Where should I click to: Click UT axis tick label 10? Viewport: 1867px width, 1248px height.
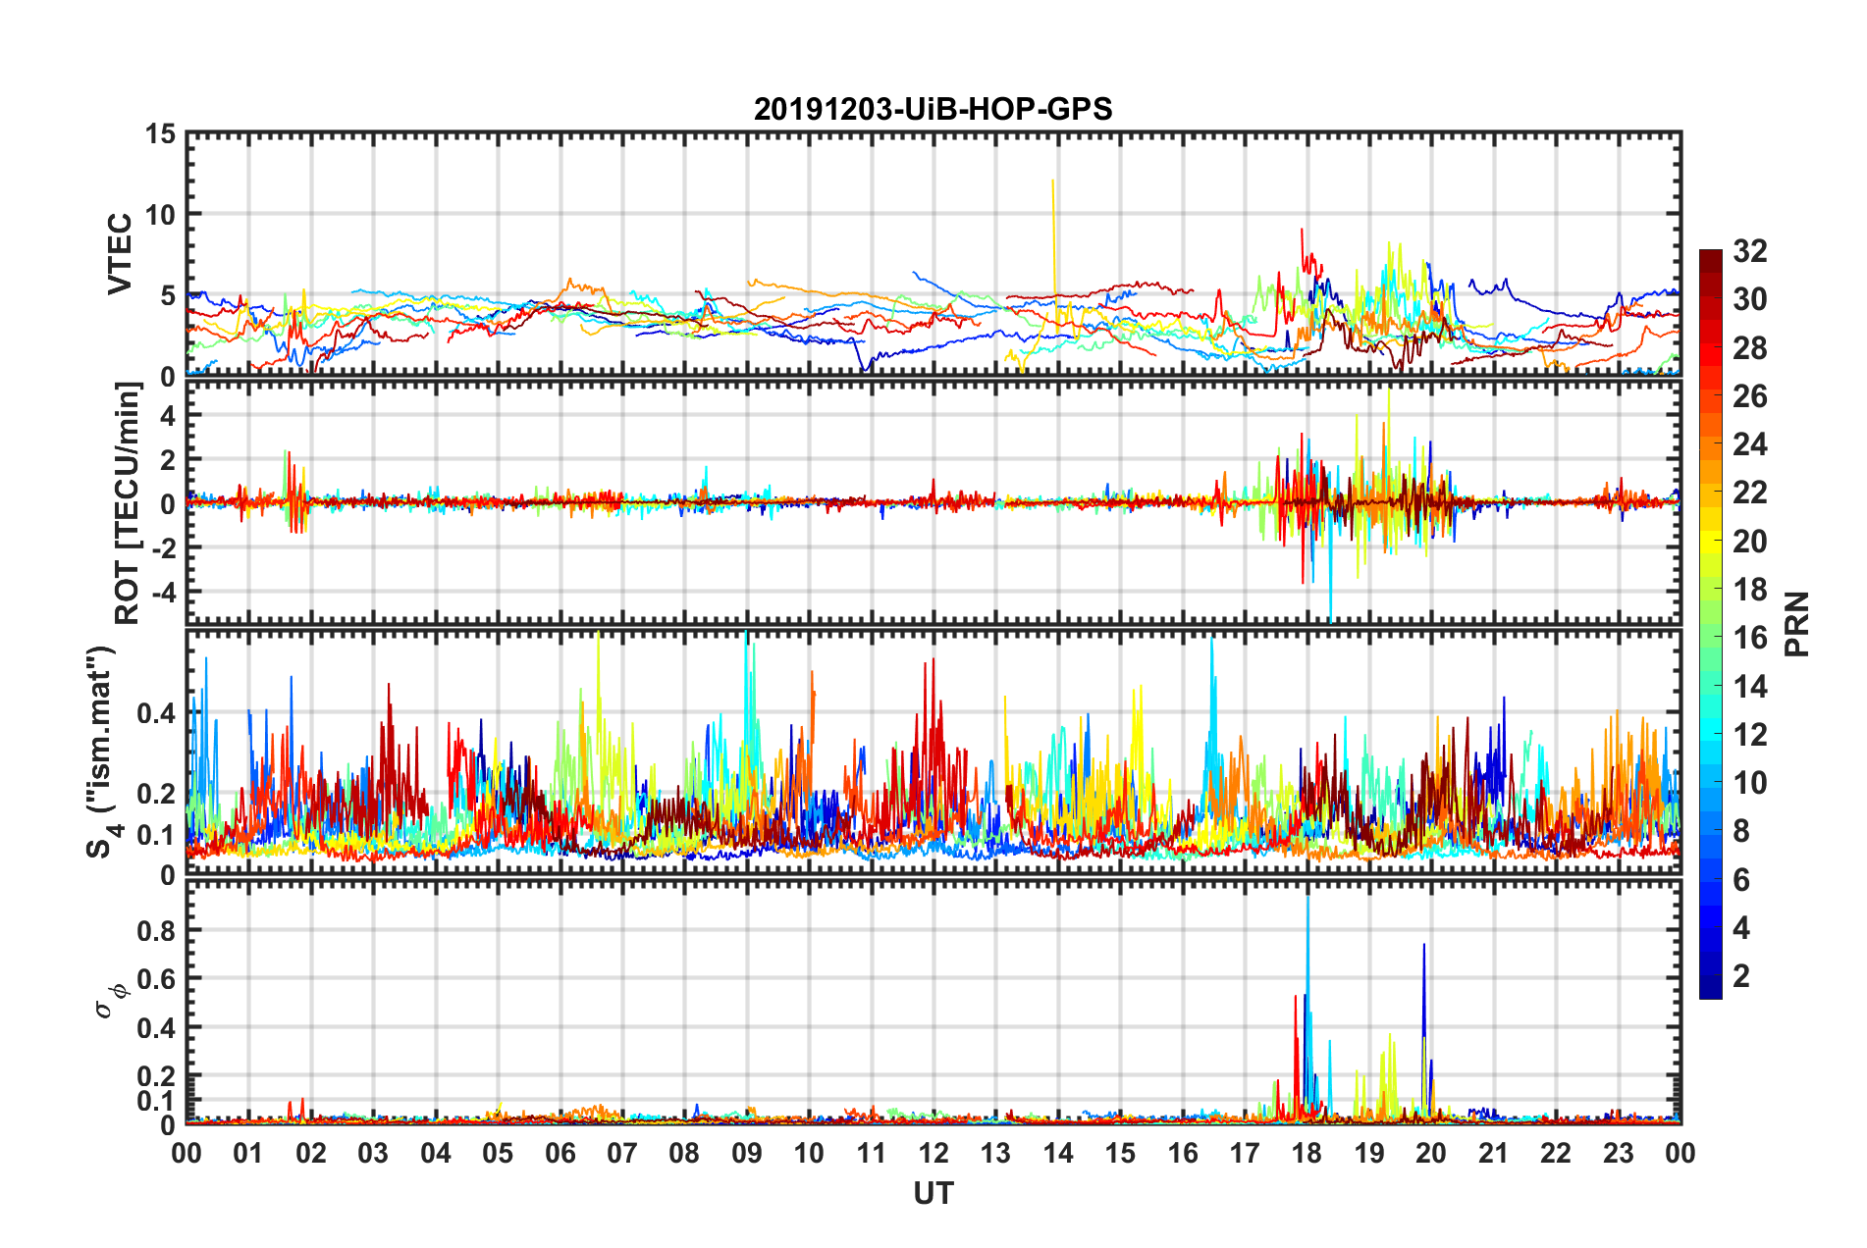[809, 1153]
